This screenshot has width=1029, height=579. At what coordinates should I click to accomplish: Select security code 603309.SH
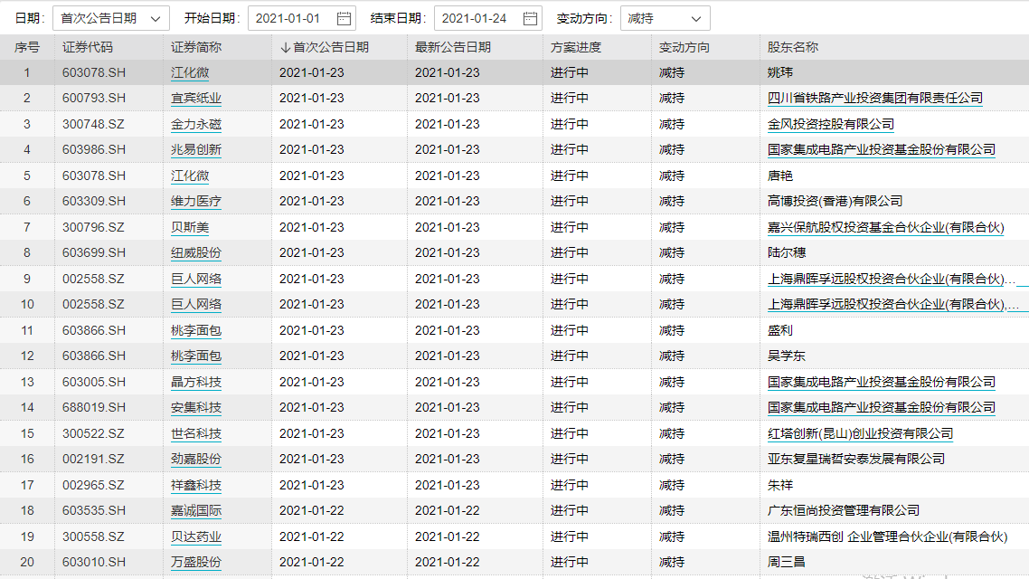[x=94, y=202]
